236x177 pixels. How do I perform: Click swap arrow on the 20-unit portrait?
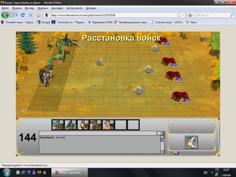[x=61, y=122]
